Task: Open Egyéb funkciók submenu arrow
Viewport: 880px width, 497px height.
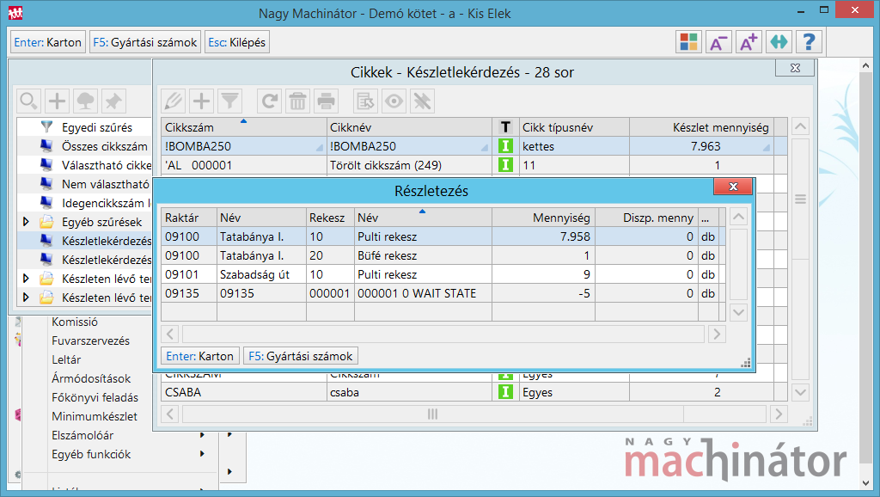Action: click(202, 454)
